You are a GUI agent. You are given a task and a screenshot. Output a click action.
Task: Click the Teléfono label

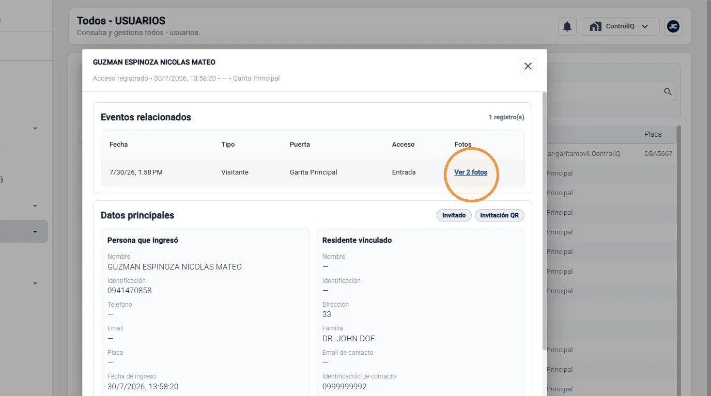[x=120, y=305]
